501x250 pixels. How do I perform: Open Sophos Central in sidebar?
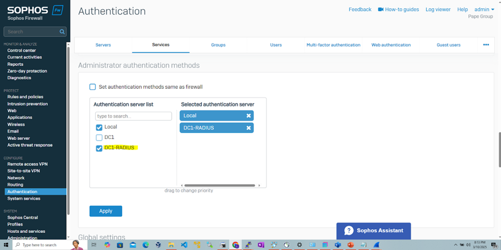pos(23,218)
